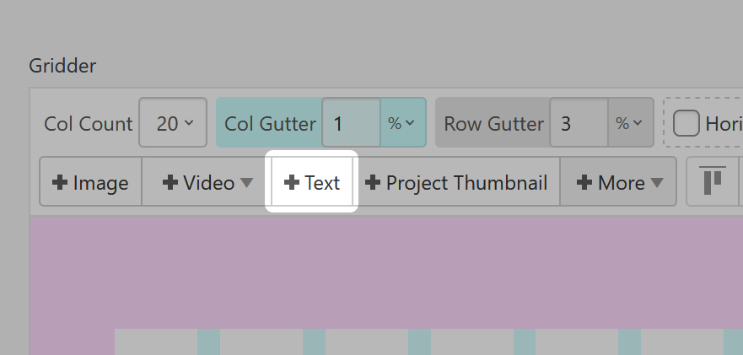
Task: Click the plus icon on Image button
Action: pyautogui.click(x=61, y=183)
